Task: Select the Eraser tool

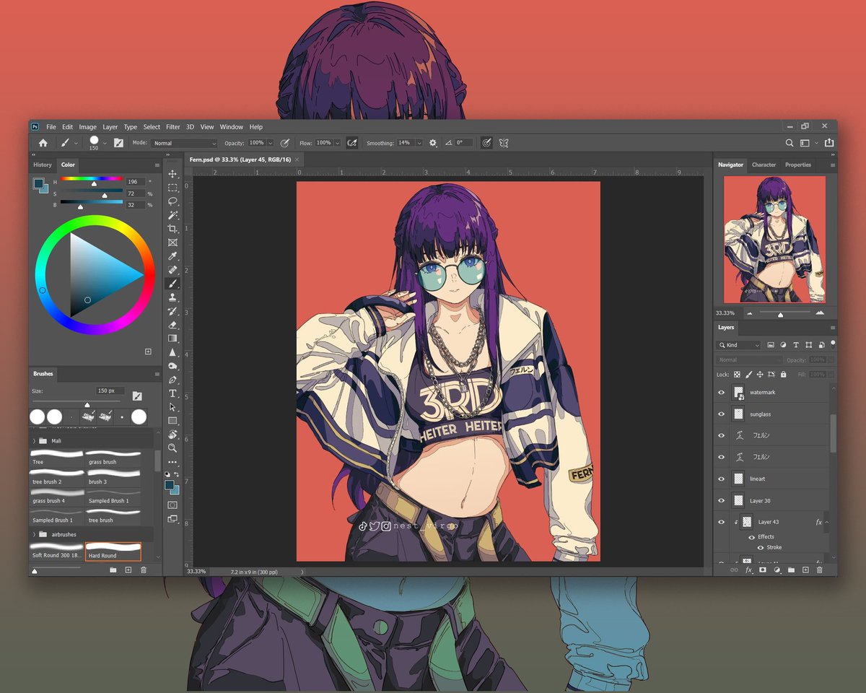Action: 172,325
